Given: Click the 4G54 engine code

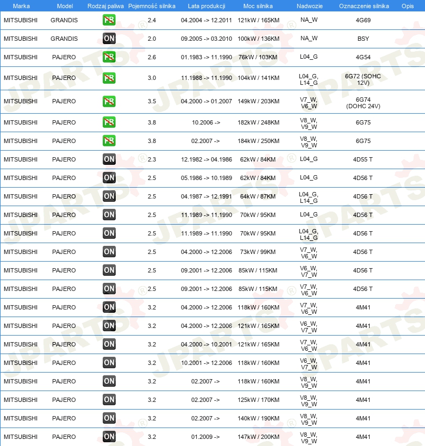Looking at the screenshot, I should [x=363, y=57].
